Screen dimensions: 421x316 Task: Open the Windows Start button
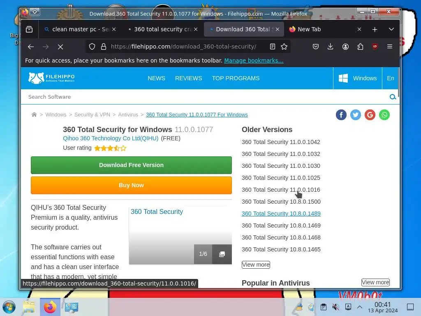[9, 307]
